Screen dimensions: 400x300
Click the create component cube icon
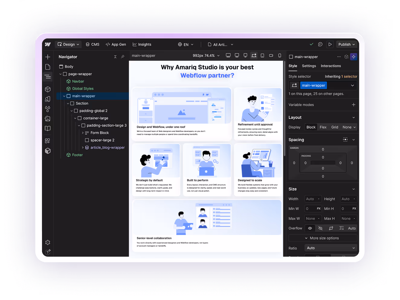pyautogui.click(x=347, y=57)
